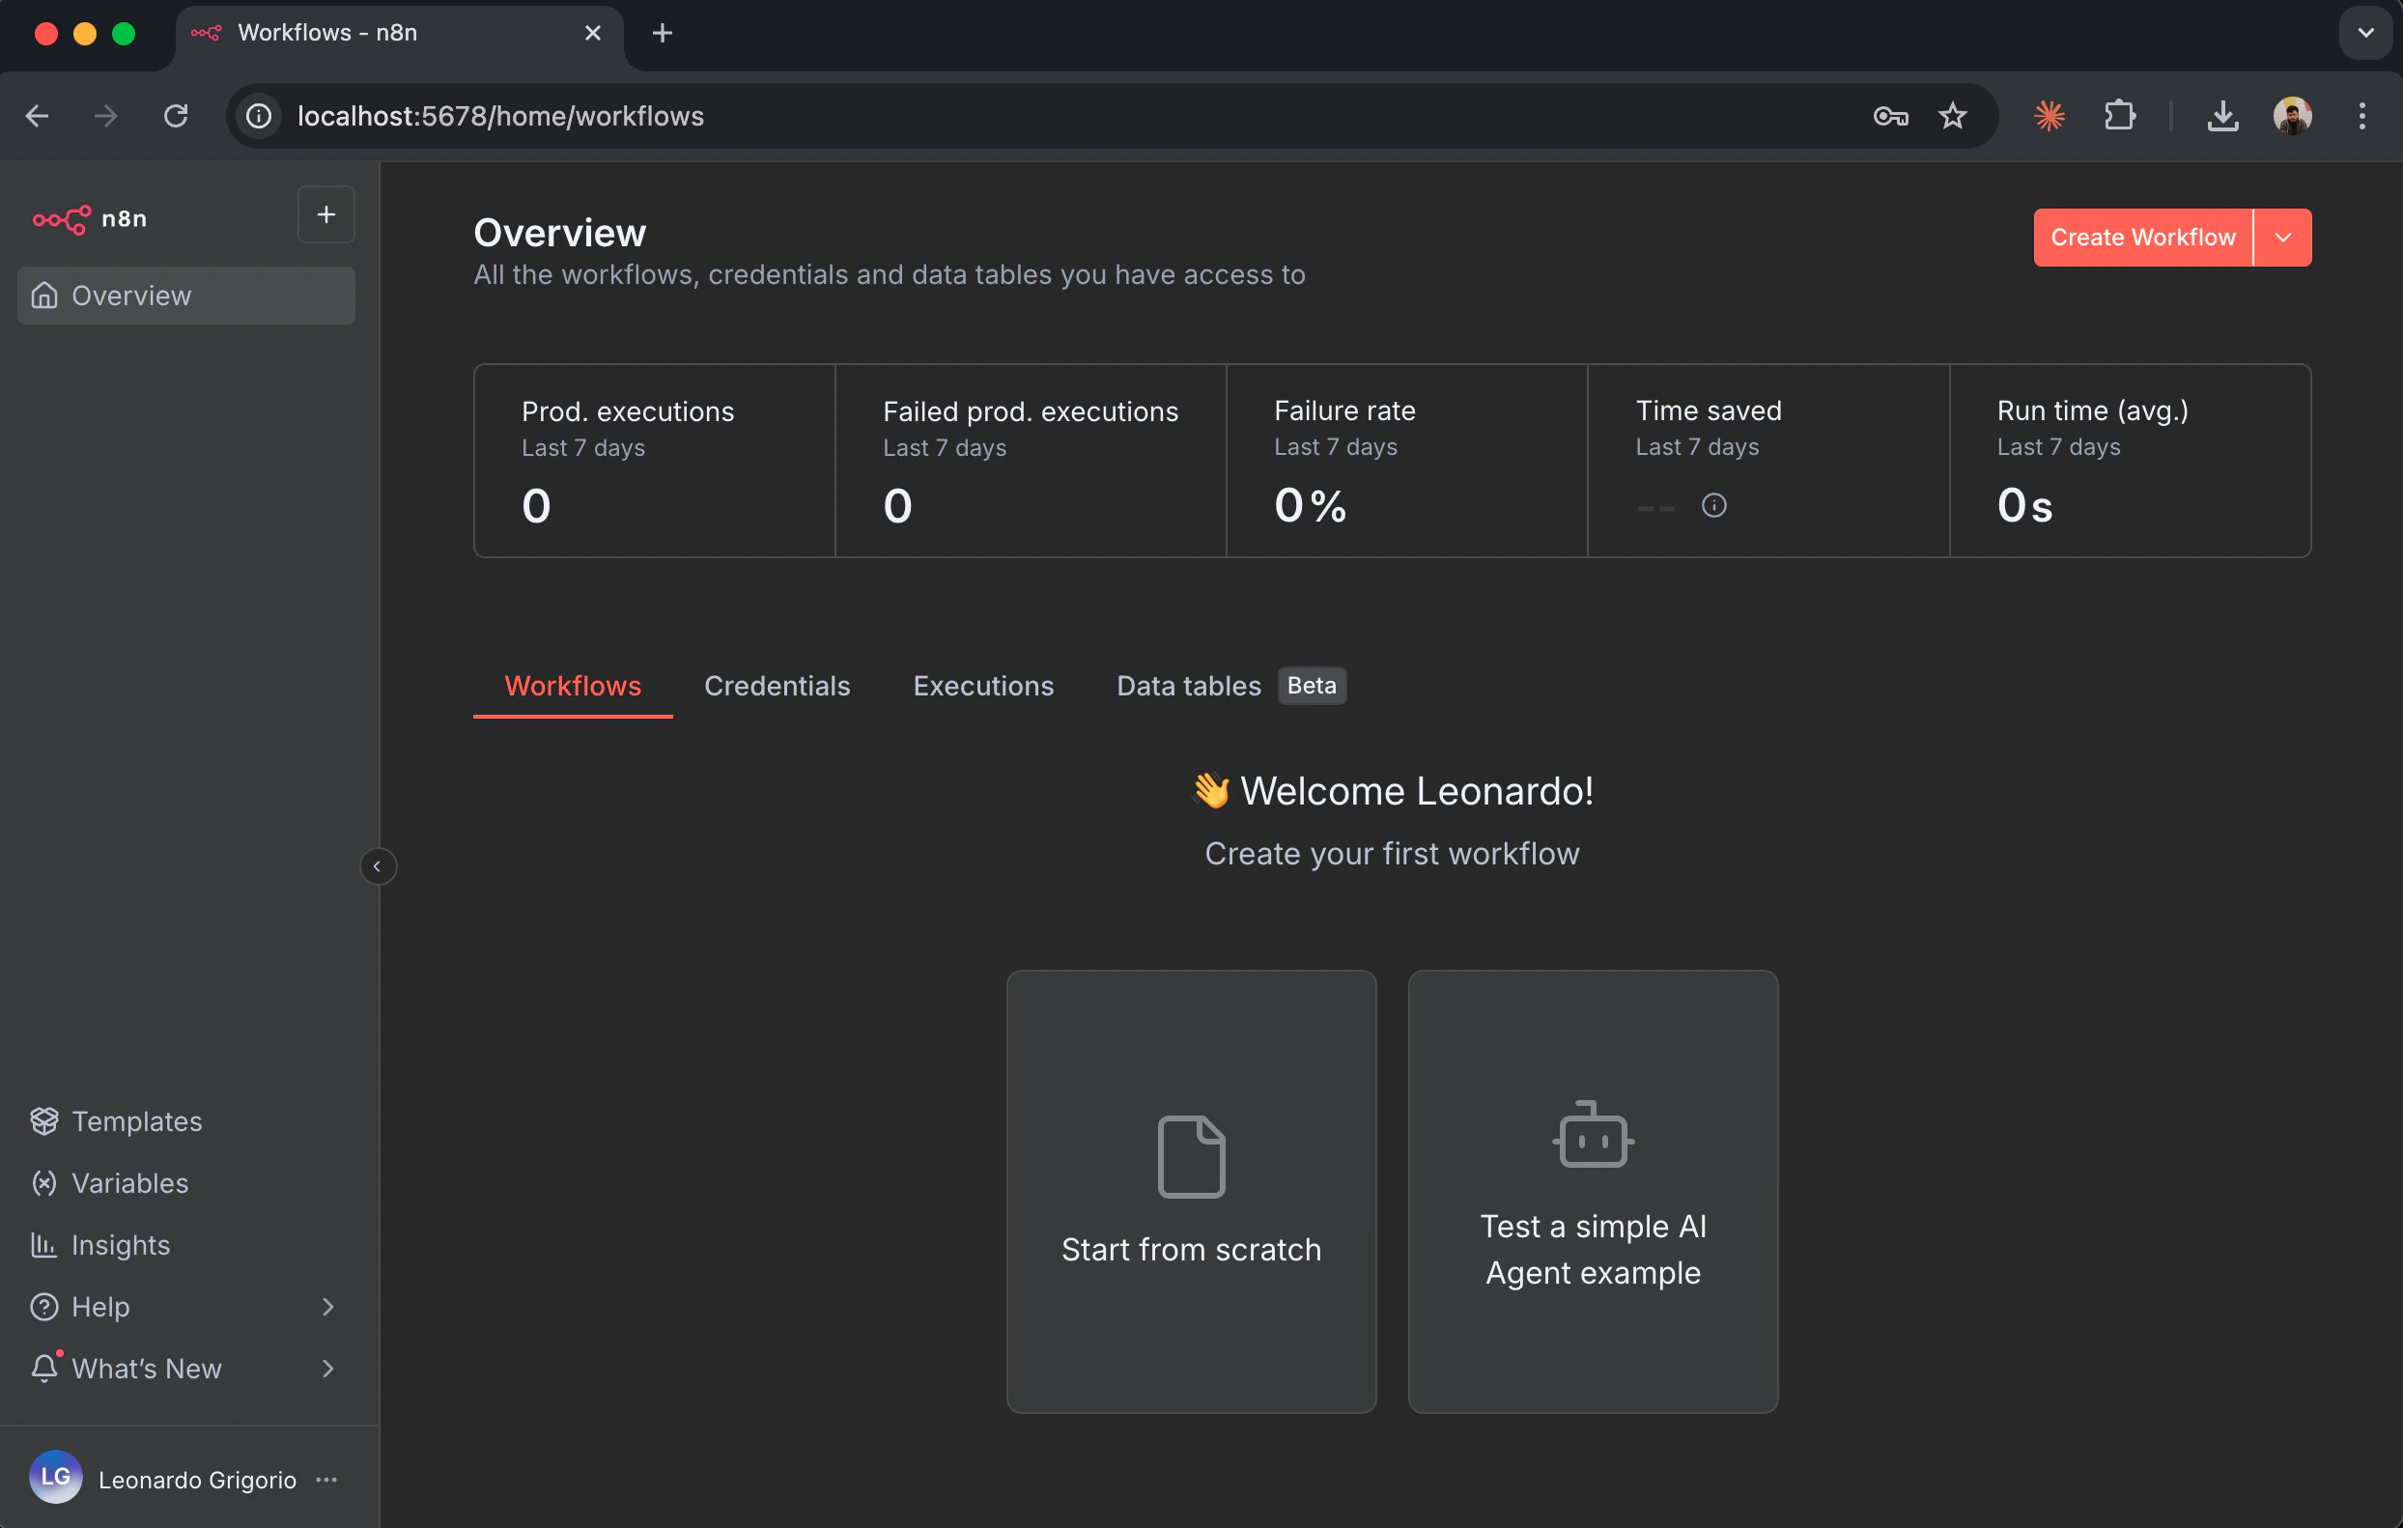Image resolution: width=2403 pixels, height=1528 pixels.
Task: Expand the Create Workflow dropdown arrow
Action: (x=2282, y=237)
